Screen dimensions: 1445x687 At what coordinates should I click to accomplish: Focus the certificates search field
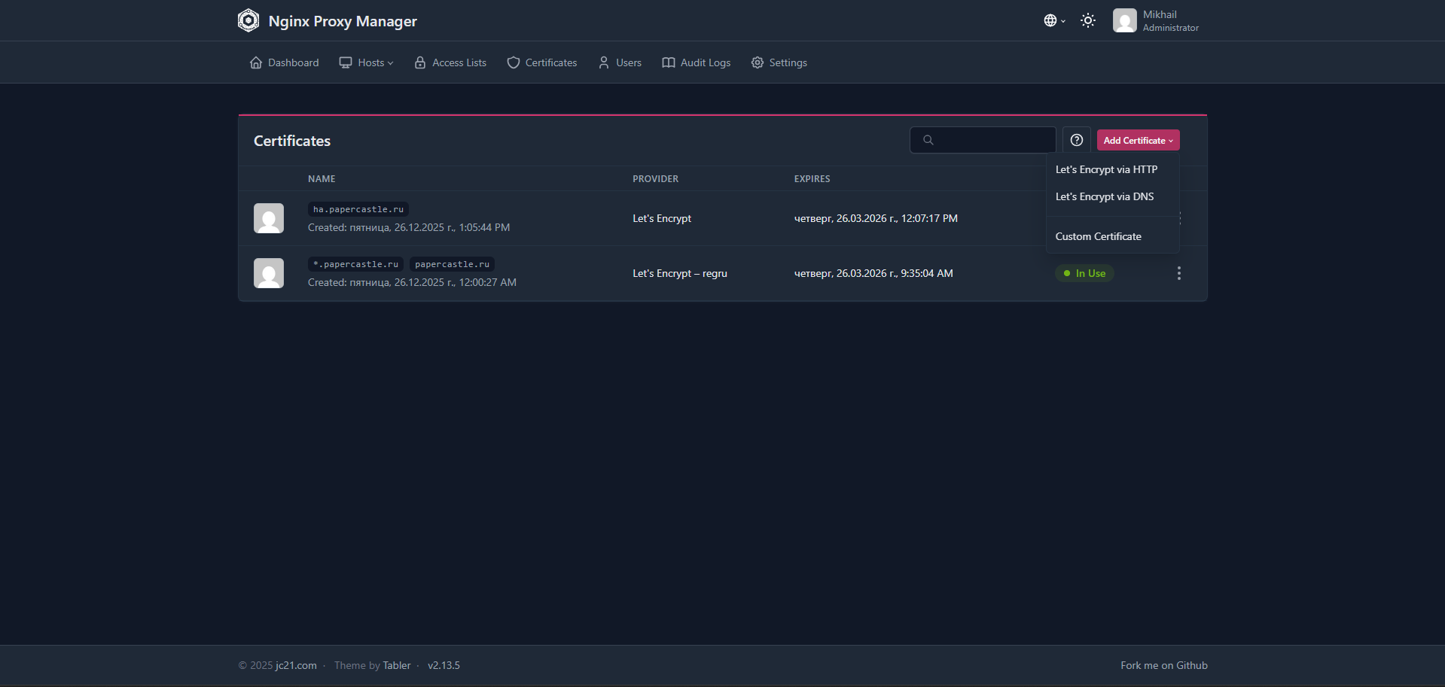(x=983, y=140)
